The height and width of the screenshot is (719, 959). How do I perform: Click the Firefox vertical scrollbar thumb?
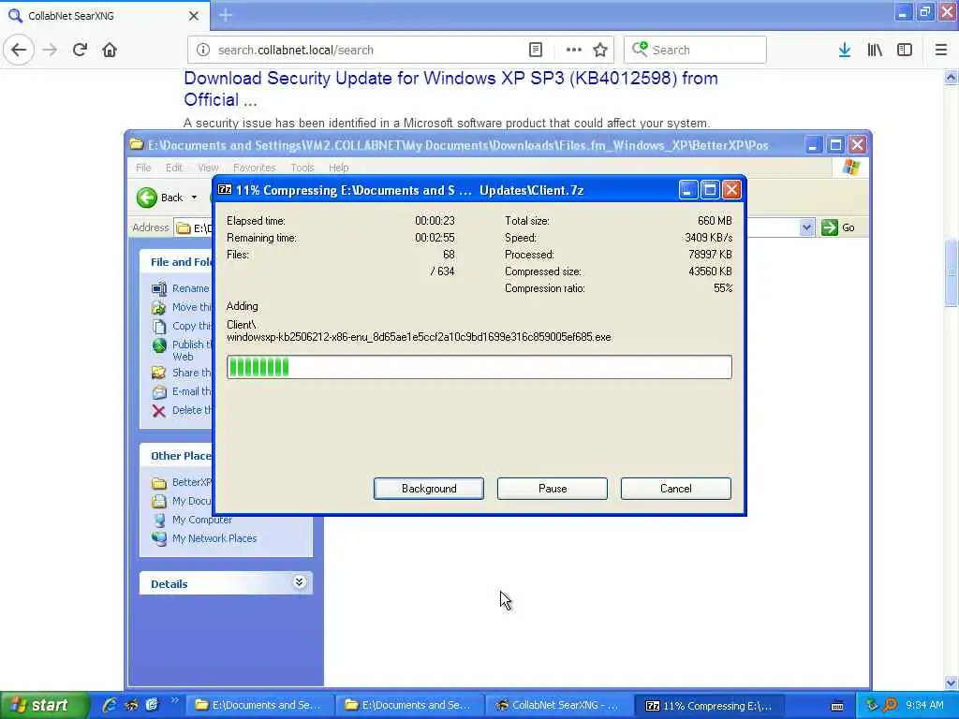952,272
